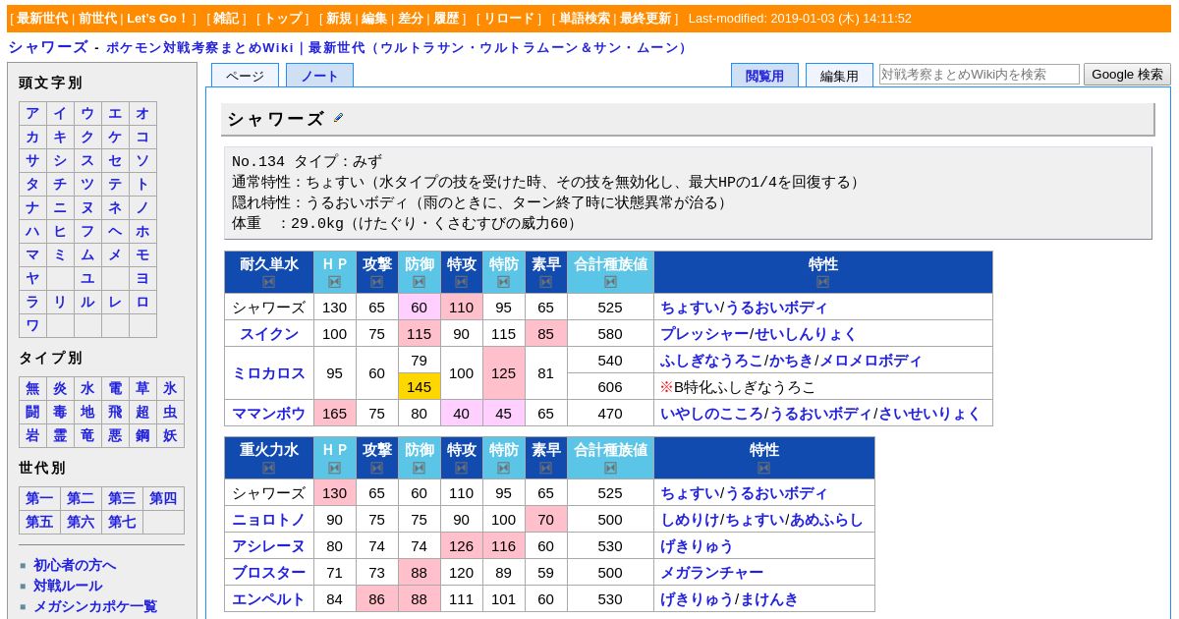This screenshot has width=1179, height=619.
Task: Click the yellow 145 defense cell
Action: pyautogui.click(x=420, y=387)
